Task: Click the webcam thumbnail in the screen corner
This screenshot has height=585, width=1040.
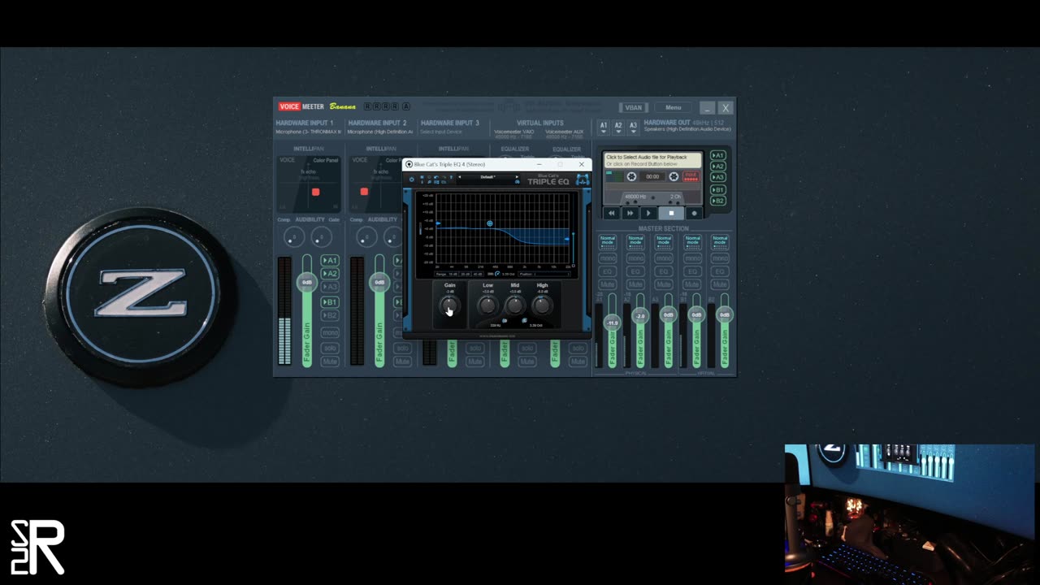Action: coord(912,513)
